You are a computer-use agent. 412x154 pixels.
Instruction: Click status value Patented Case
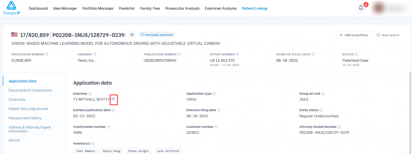(x=356, y=60)
